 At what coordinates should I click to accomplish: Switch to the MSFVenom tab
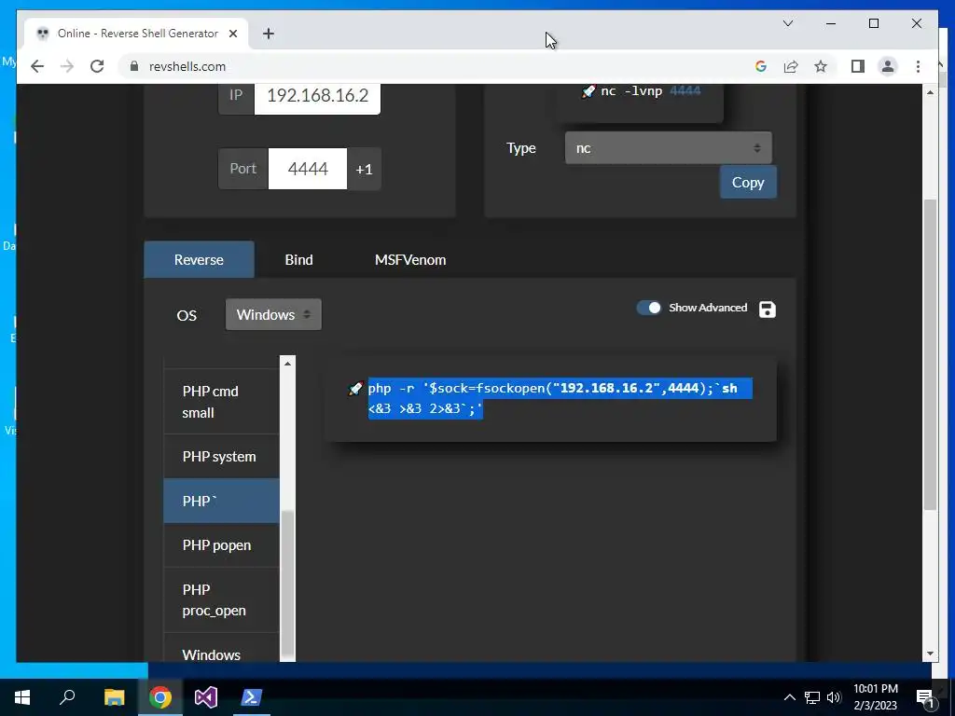[410, 260]
